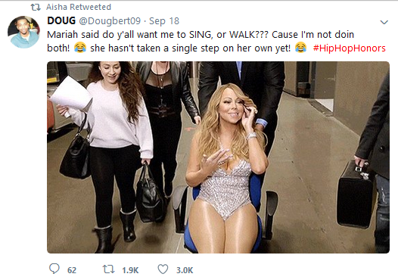
Task: Follow the #HipHopHonors hashtag link
Action: pyautogui.click(x=350, y=48)
